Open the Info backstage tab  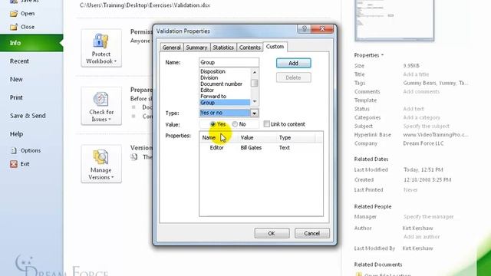pyautogui.click(x=31, y=43)
